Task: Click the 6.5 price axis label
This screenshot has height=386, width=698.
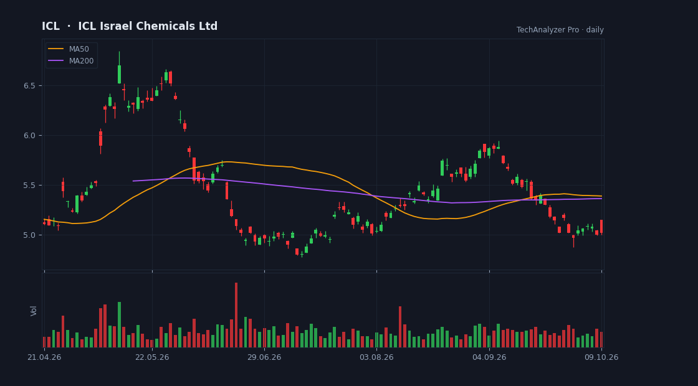Action: coord(30,86)
